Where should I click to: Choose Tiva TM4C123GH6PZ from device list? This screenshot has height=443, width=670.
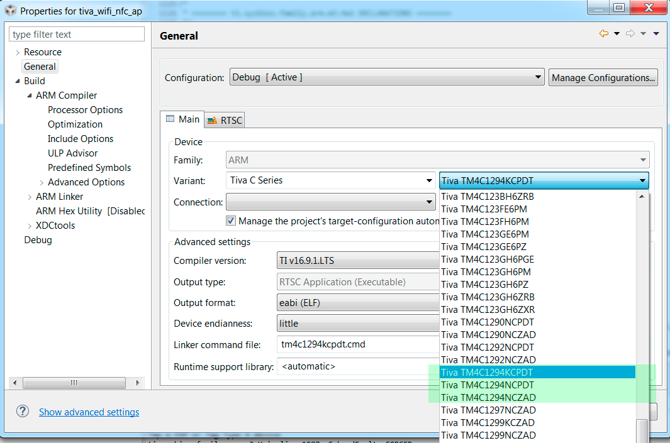point(537,285)
